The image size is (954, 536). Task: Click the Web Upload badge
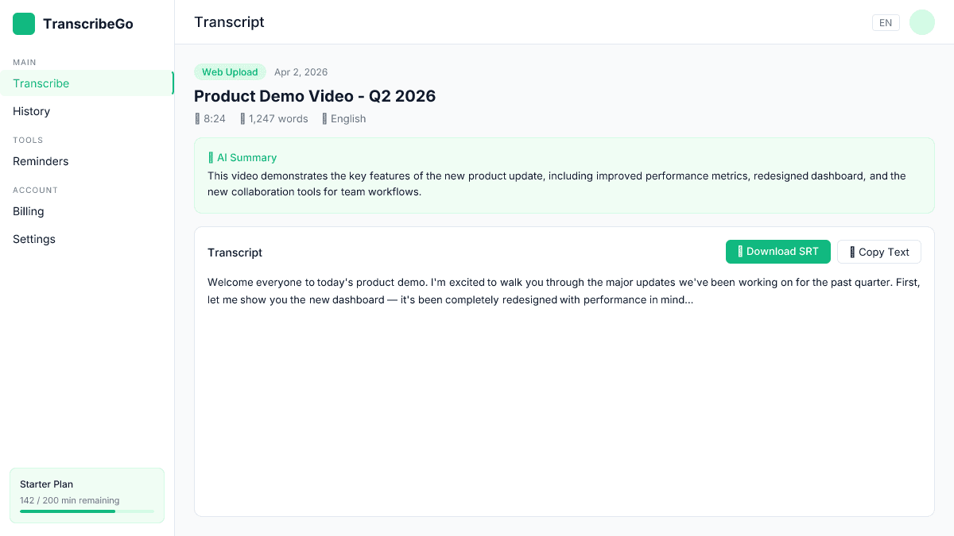click(230, 71)
